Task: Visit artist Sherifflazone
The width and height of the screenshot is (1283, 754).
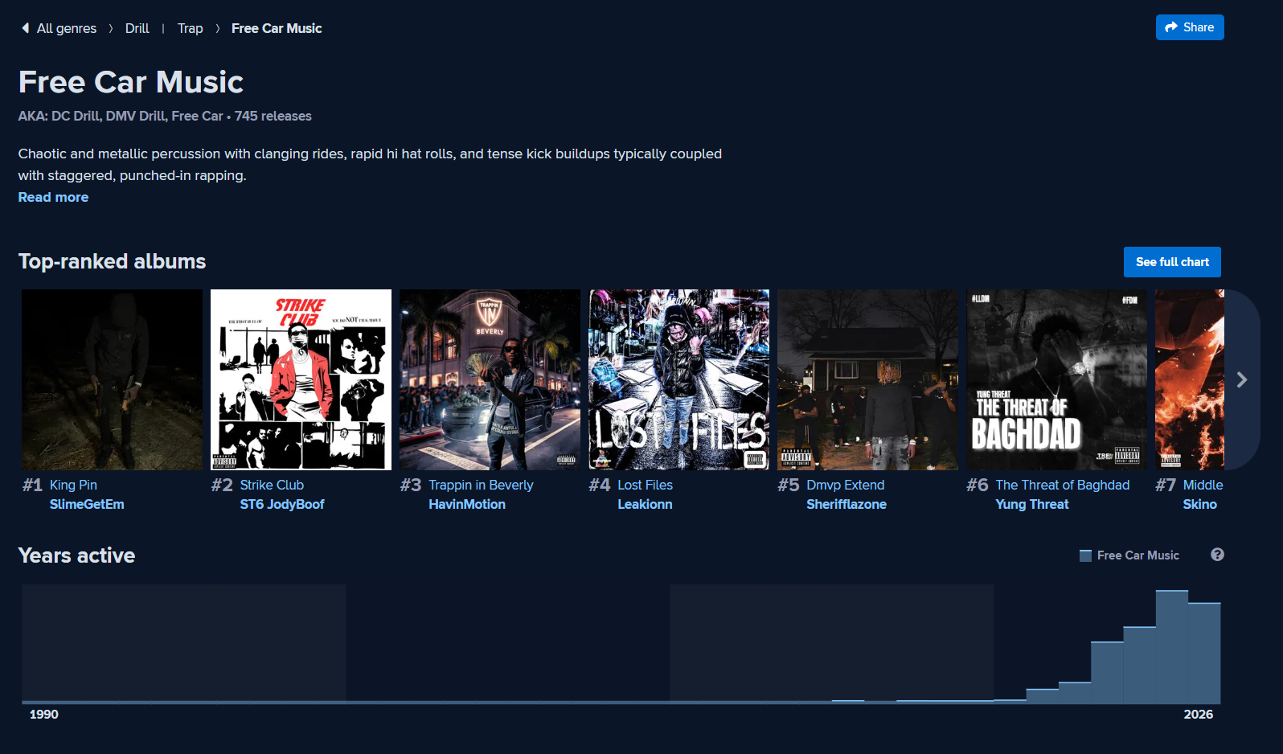Action: [846, 504]
